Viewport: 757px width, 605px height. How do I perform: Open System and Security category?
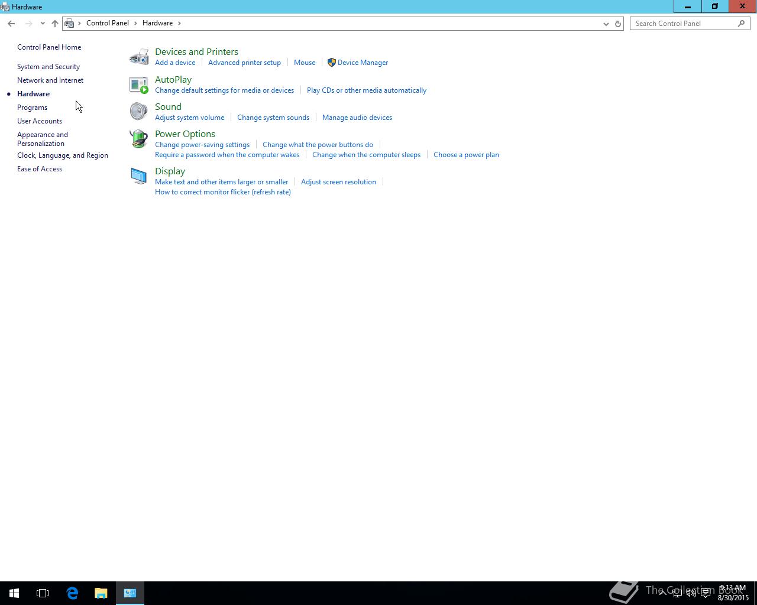pyautogui.click(x=48, y=67)
